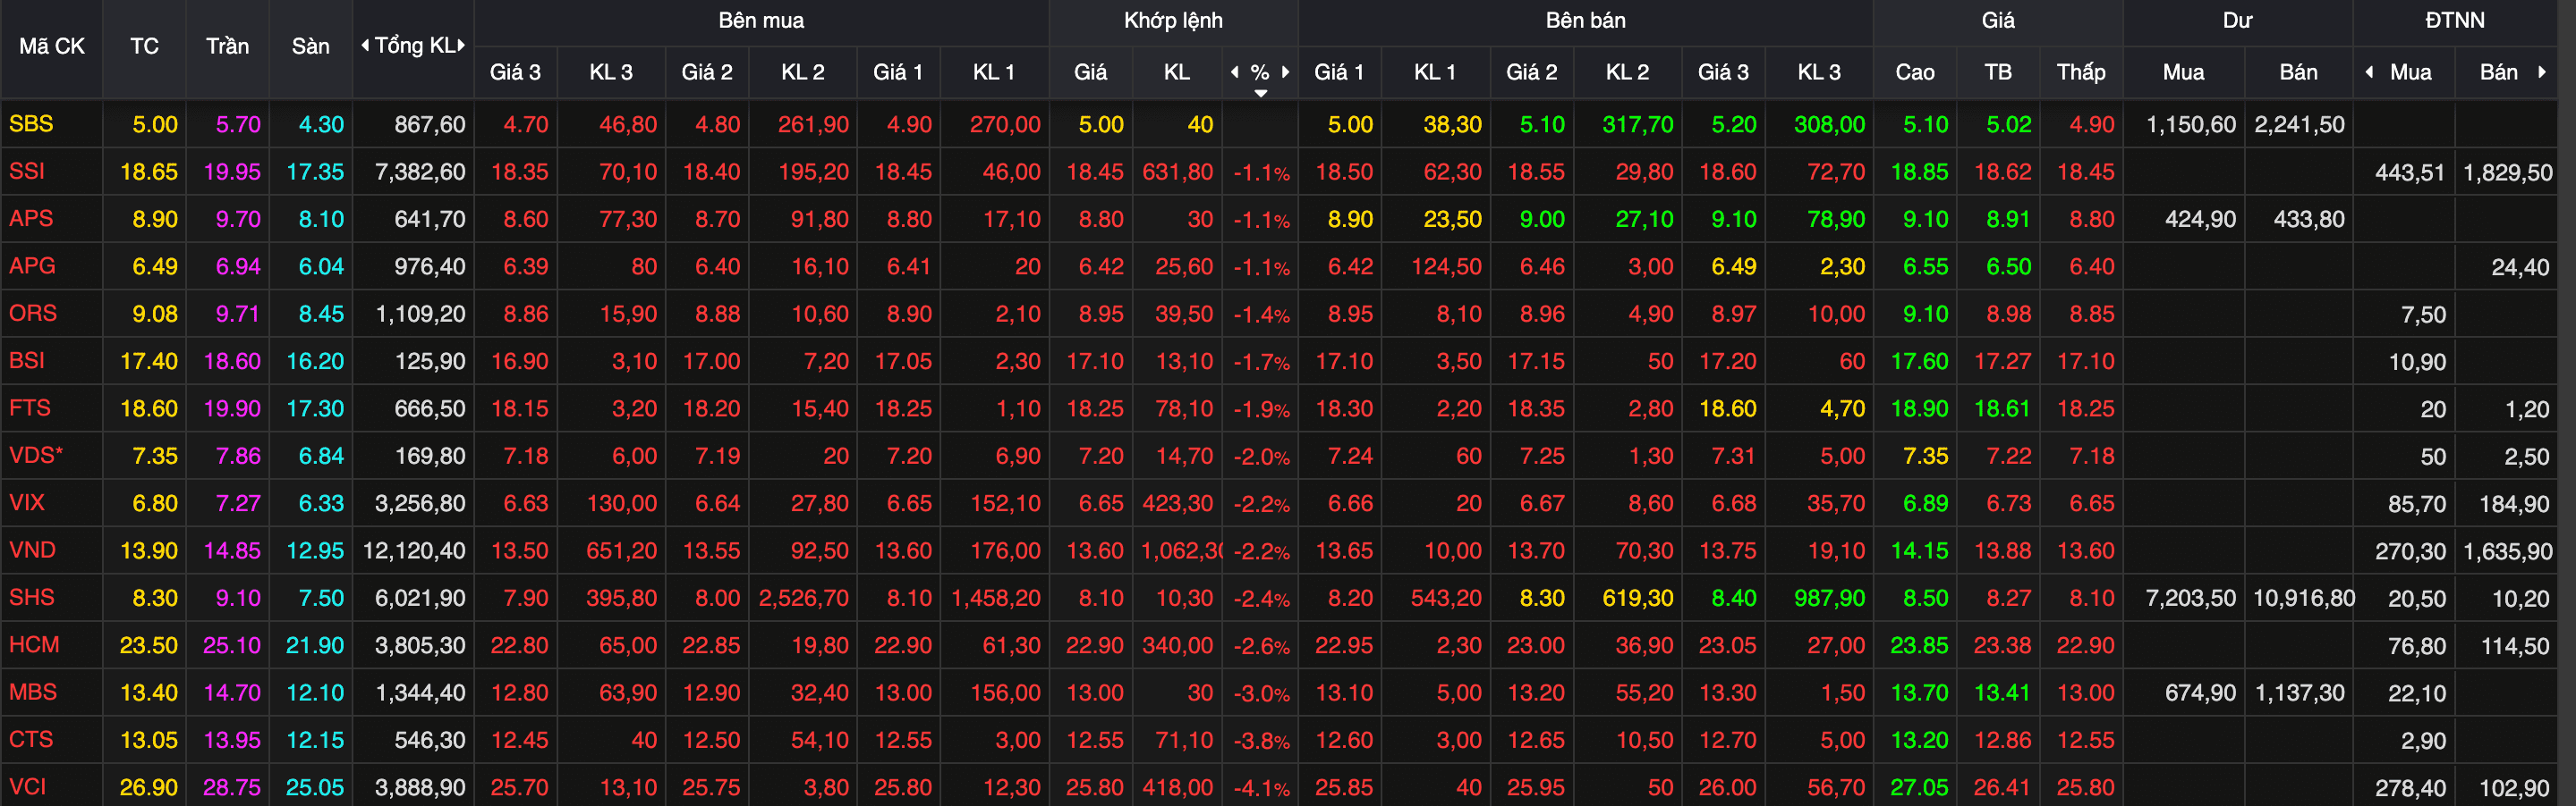Click the Bên mua group header
Viewport: 2576px width, 806px height.
761,20
